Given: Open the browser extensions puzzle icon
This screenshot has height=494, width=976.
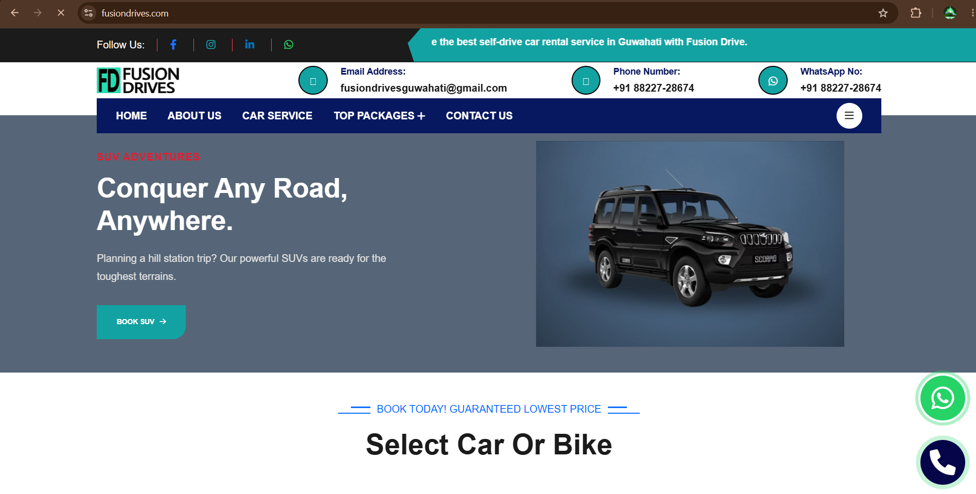Looking at the screenshot, I should pyautogui.click(x=916, y=13).
